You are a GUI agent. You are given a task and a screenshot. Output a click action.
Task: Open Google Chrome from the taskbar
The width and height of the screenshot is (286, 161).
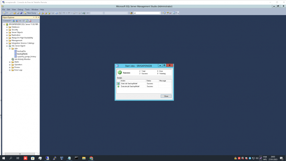tap(91, 158)
